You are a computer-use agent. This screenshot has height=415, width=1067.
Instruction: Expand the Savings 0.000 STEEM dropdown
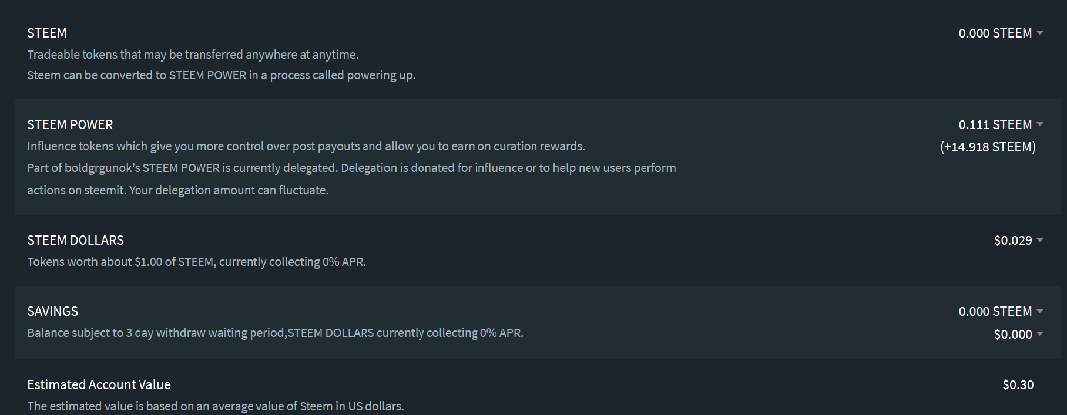coord(1000,312)
